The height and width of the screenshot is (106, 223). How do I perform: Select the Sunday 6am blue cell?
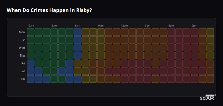click(x=77, y=79)
